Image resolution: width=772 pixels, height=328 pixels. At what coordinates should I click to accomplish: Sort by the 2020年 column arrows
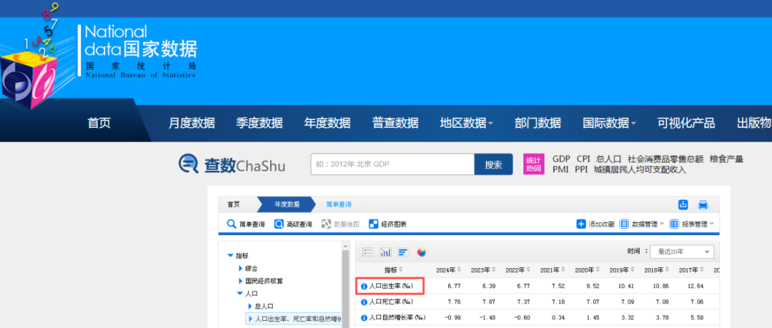coord(598,270)
